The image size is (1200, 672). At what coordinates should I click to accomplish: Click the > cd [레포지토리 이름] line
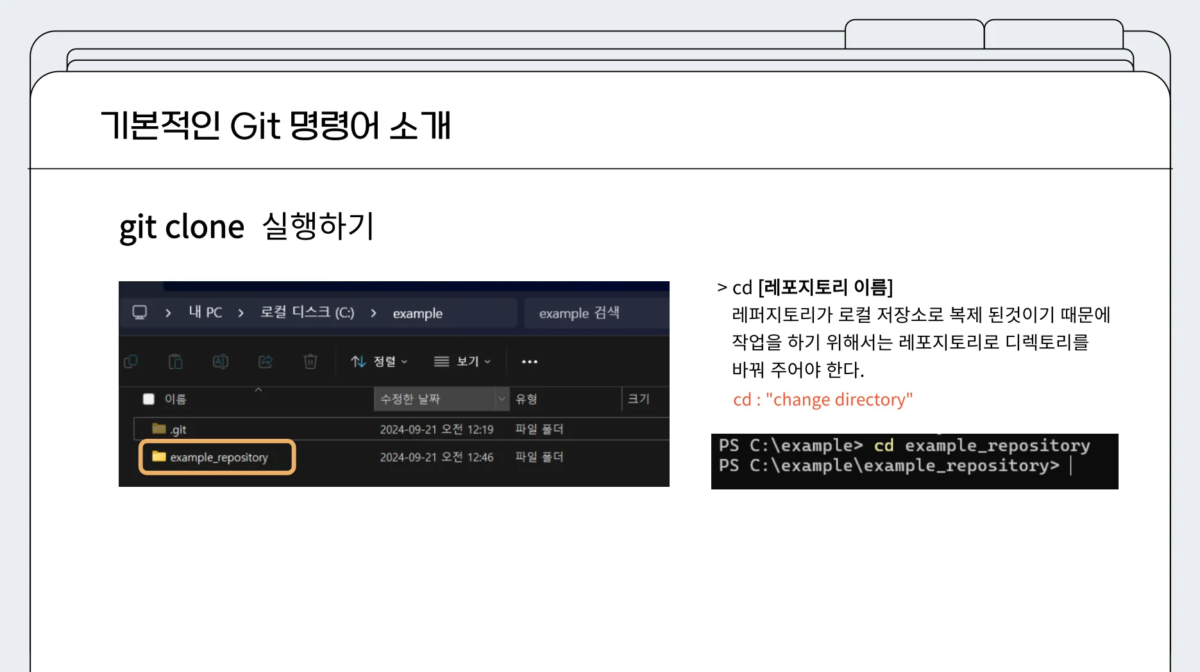coord(805,287)
